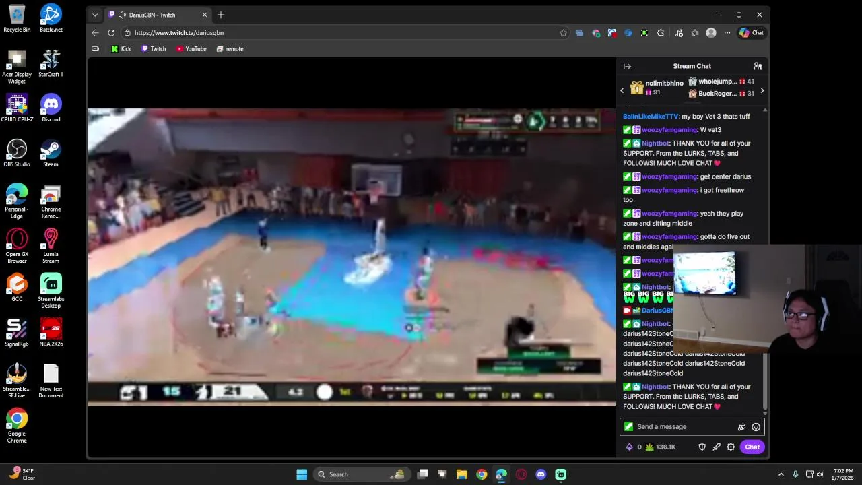
Task: Open SignalRgb desktop shortcut
Action: [x=17, y=333]
